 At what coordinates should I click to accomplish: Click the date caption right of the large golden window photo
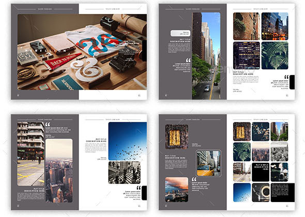click(x=196, y=145)
